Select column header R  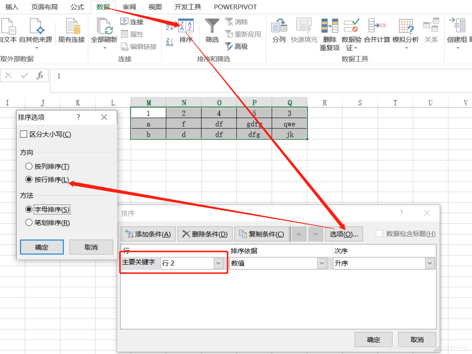pos(325,103)
